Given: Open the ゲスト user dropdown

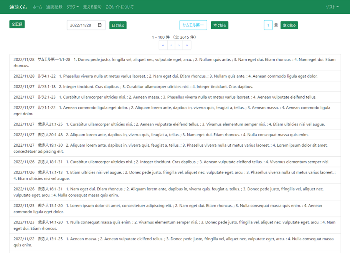Looking at the screenshot, I should [332, 7].
